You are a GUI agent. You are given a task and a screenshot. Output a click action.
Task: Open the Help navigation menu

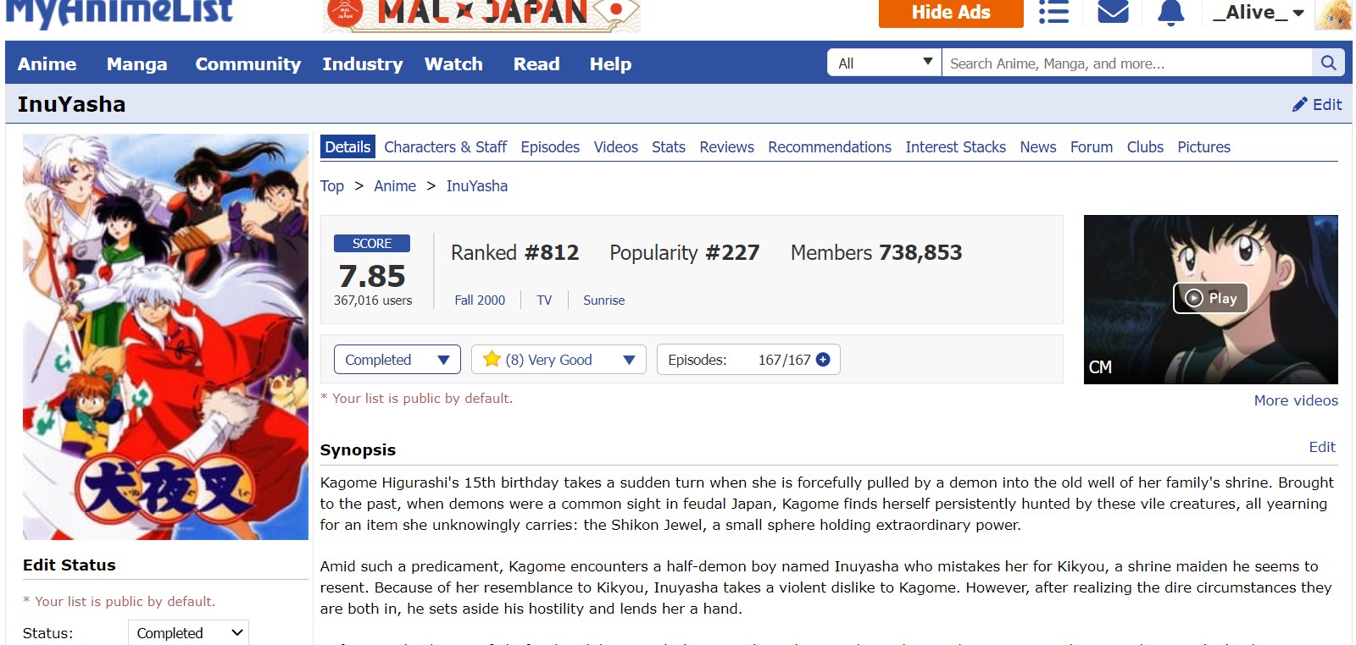coord(610,63)
